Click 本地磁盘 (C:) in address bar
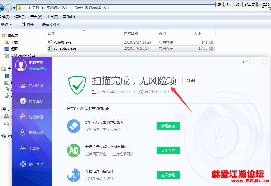 [x=57, y=8]
